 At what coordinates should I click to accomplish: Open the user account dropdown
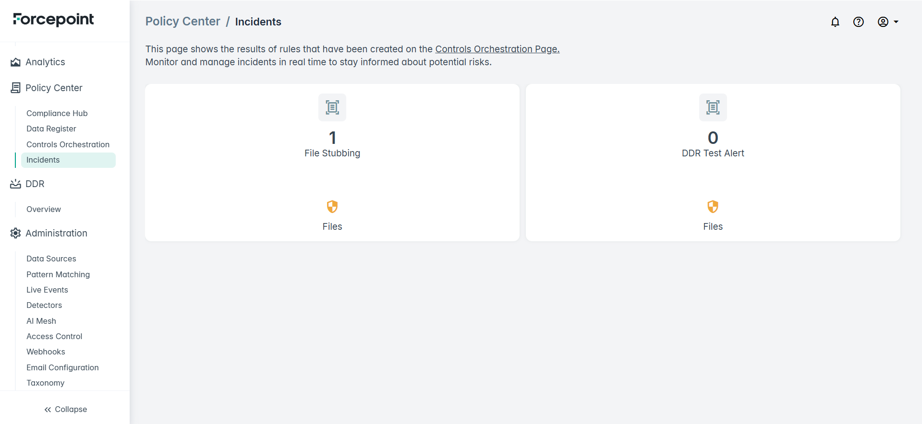click(888, 22)
